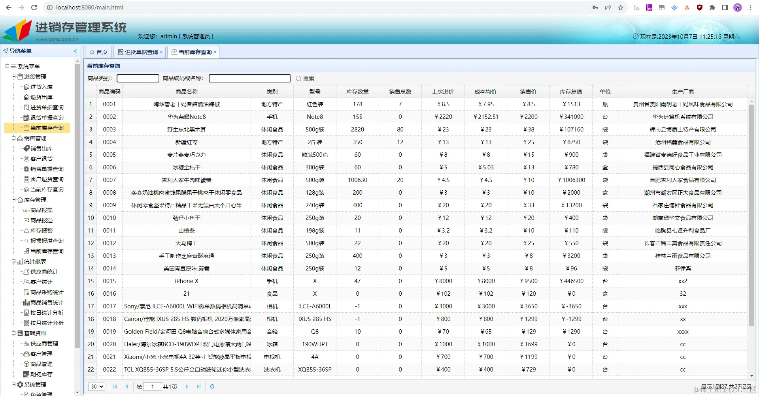Open 供应商管理 in sidebar

44,343
